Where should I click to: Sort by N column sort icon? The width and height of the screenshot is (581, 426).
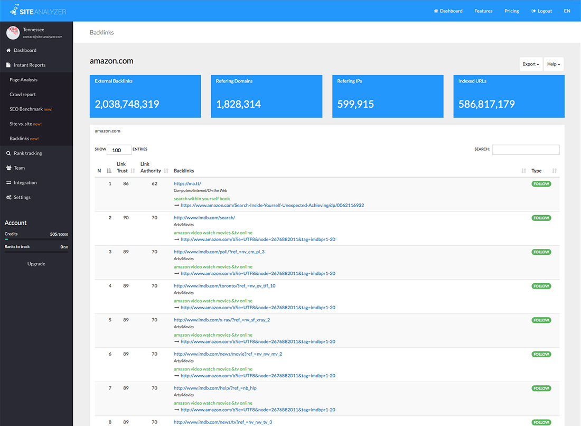pyautogui.click(x=109, y=171)
